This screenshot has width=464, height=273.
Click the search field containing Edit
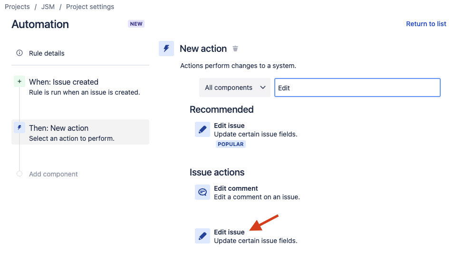(x=358, y=88)
